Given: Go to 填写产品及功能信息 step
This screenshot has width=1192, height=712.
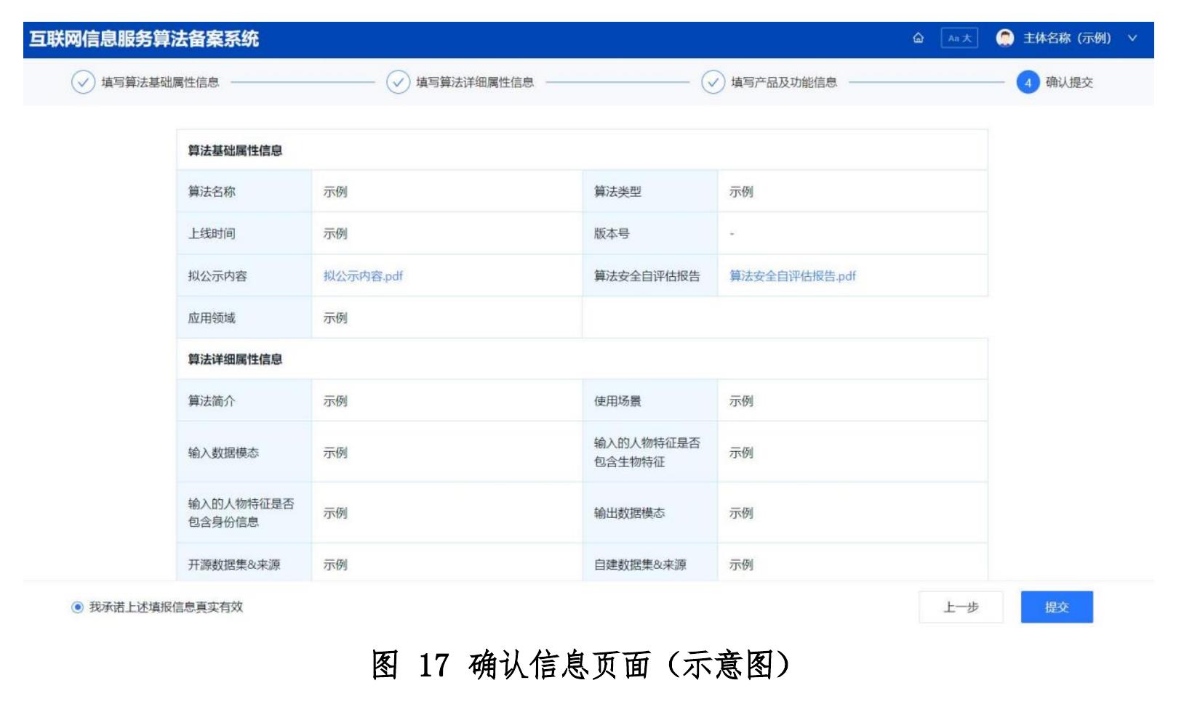Looking at the screenshot, I should click(x=784, y=82).
